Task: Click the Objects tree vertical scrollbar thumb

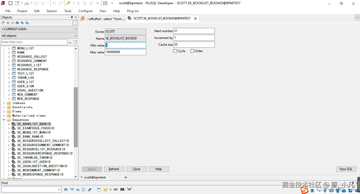Action: click(76, 117)
